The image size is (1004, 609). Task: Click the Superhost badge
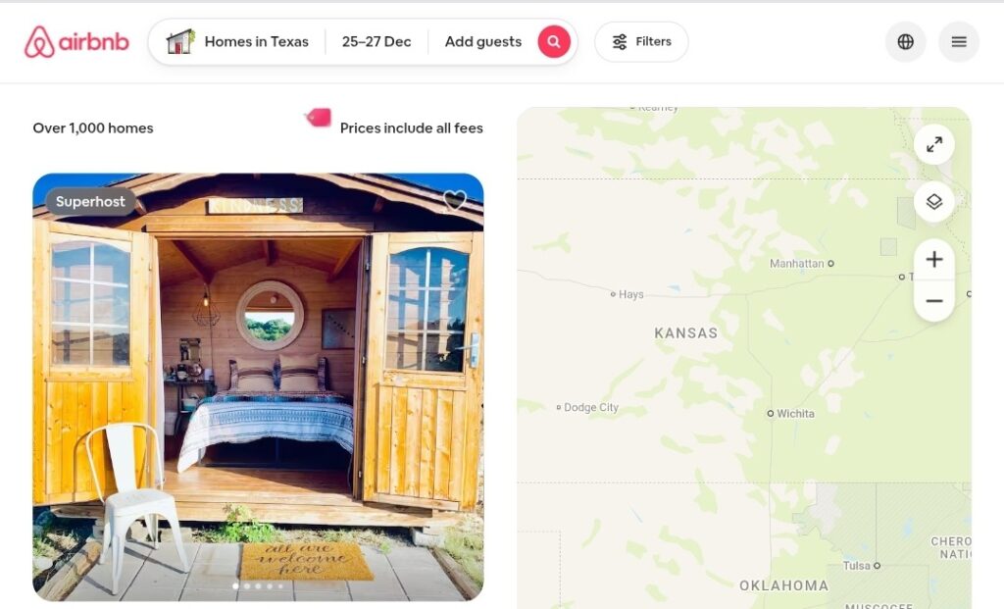pyautogui.click(x=90, y=202)
